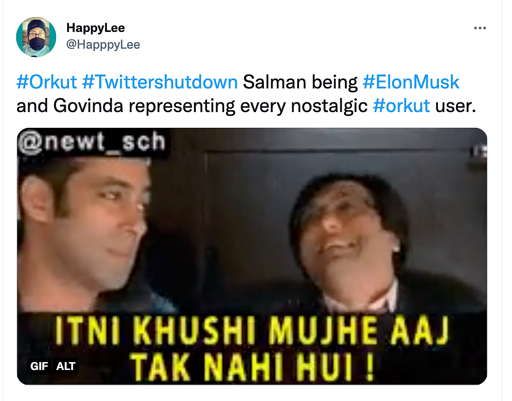Click the 'TAK NAHI HUI !' caption line
The height and width of the screenshot is (401, 512).
(252, 368)
